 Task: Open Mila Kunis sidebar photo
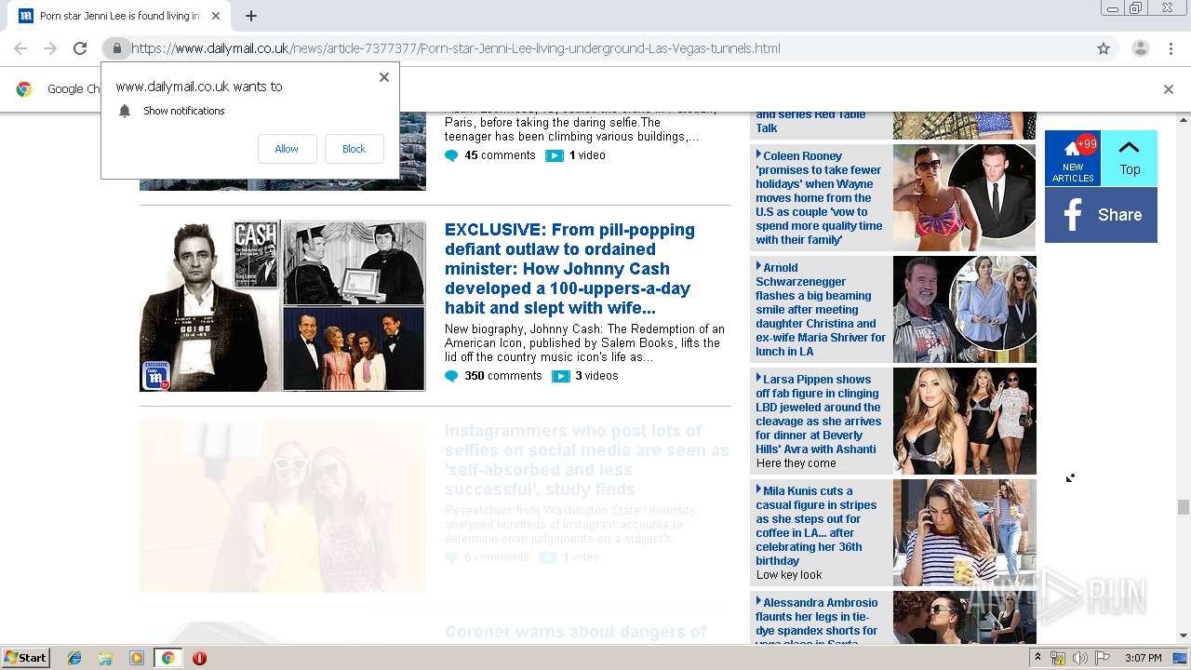coord(964,532)
